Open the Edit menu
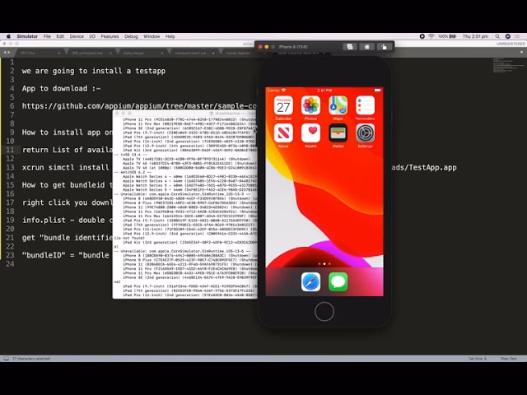Image resolution: width=527 pixels, height=395 pixels. tap(60, 36)
